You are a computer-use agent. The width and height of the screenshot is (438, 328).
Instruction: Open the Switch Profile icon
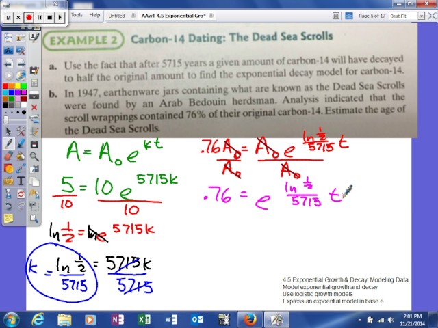coord(21,38)
